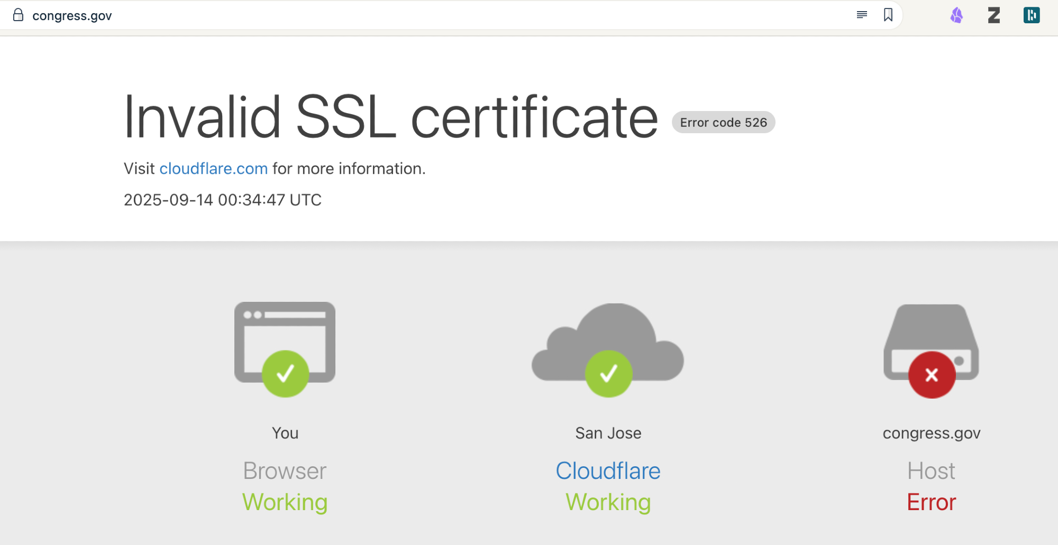The width and height of the screenshot is (1058, 545).
Task: Bookmark this page with bookmark icon
Action: click(888, 15)
